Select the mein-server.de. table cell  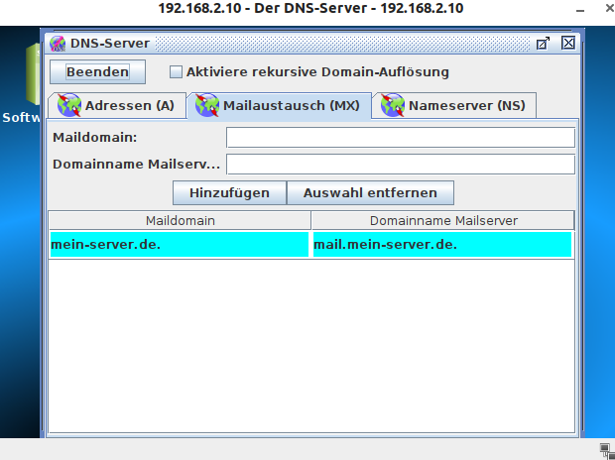click(180, 244)
